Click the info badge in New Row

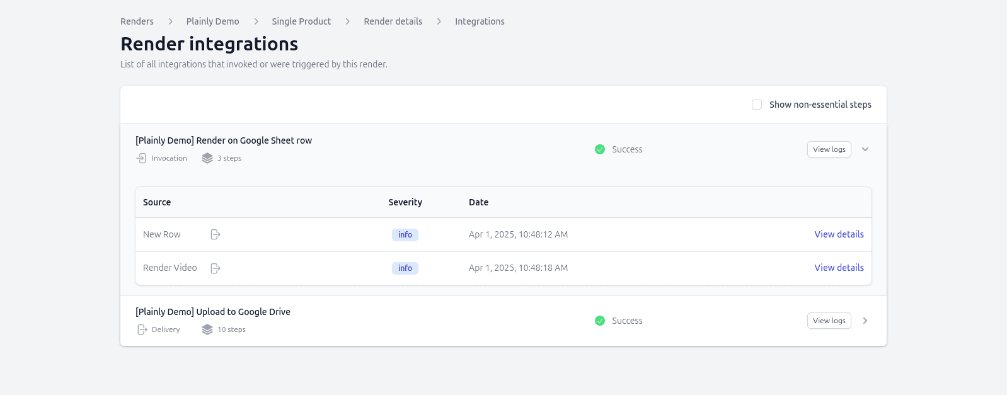coord(405,235)
